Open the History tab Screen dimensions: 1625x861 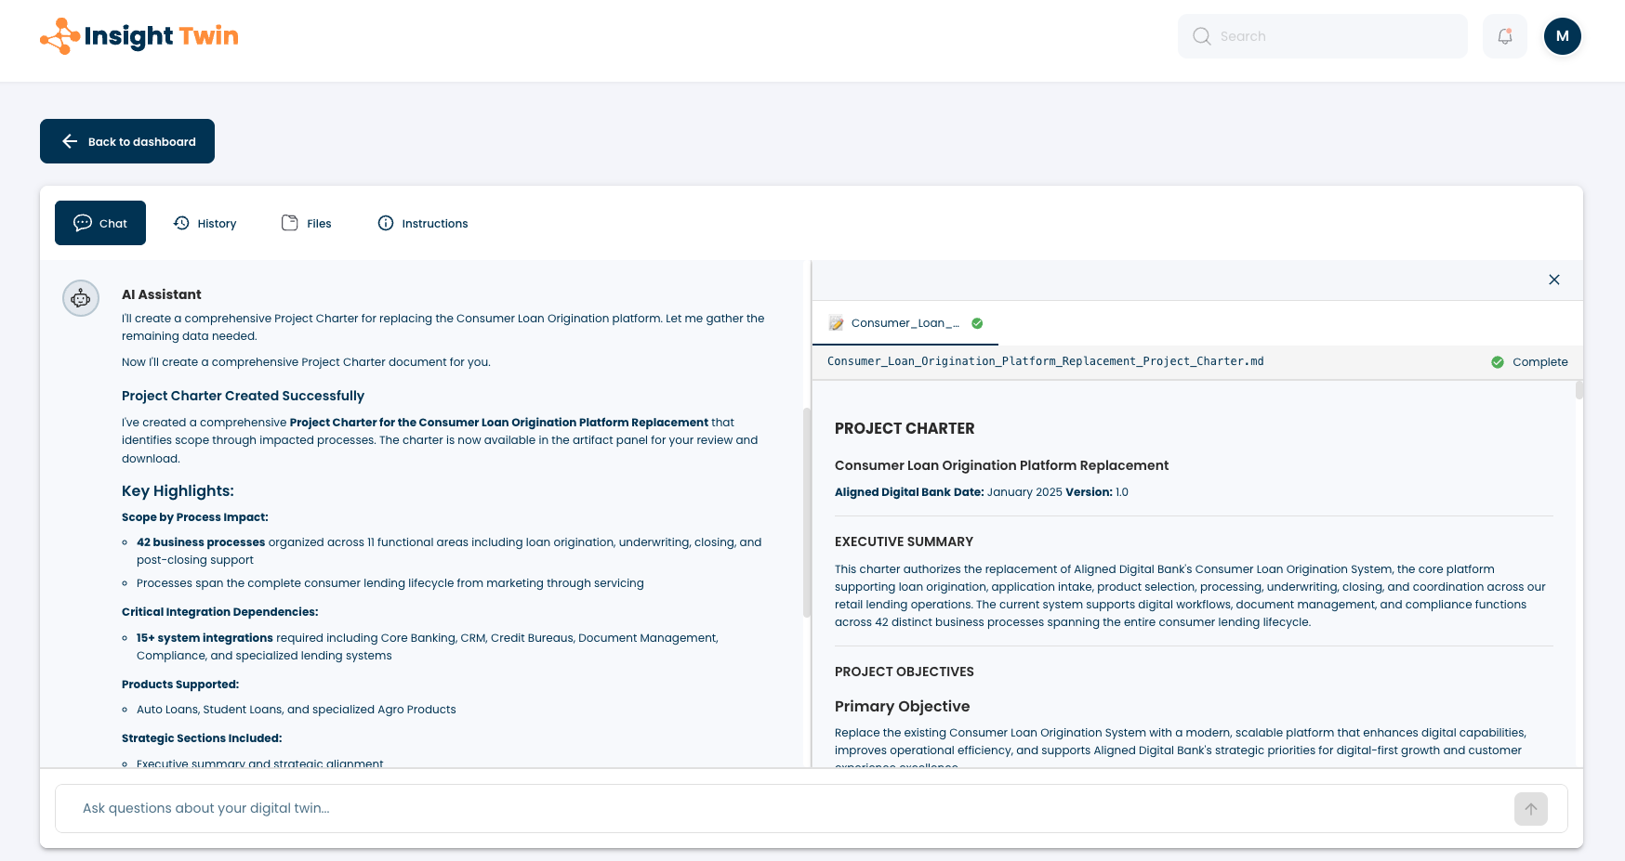click(x=205, y=223)
